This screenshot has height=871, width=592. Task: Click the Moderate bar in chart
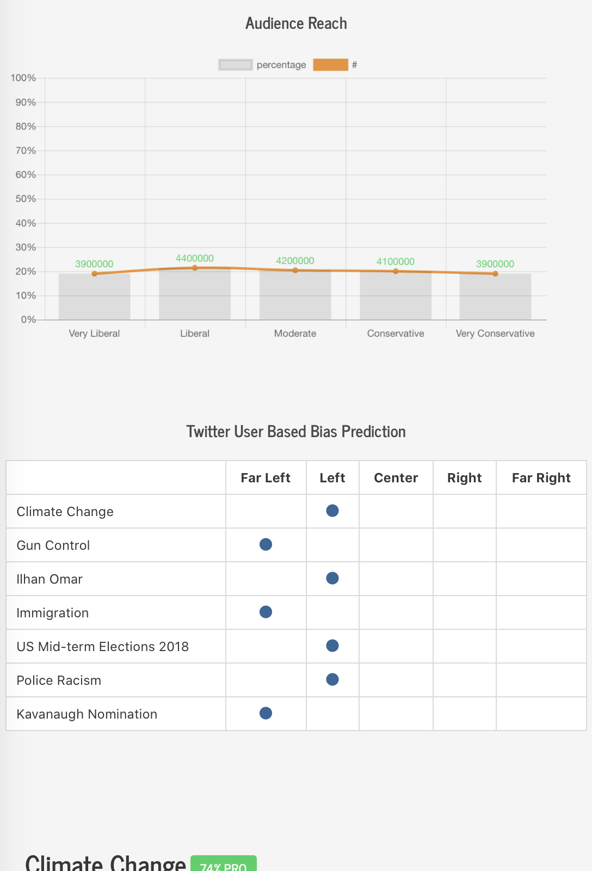[x=295, y=295]
